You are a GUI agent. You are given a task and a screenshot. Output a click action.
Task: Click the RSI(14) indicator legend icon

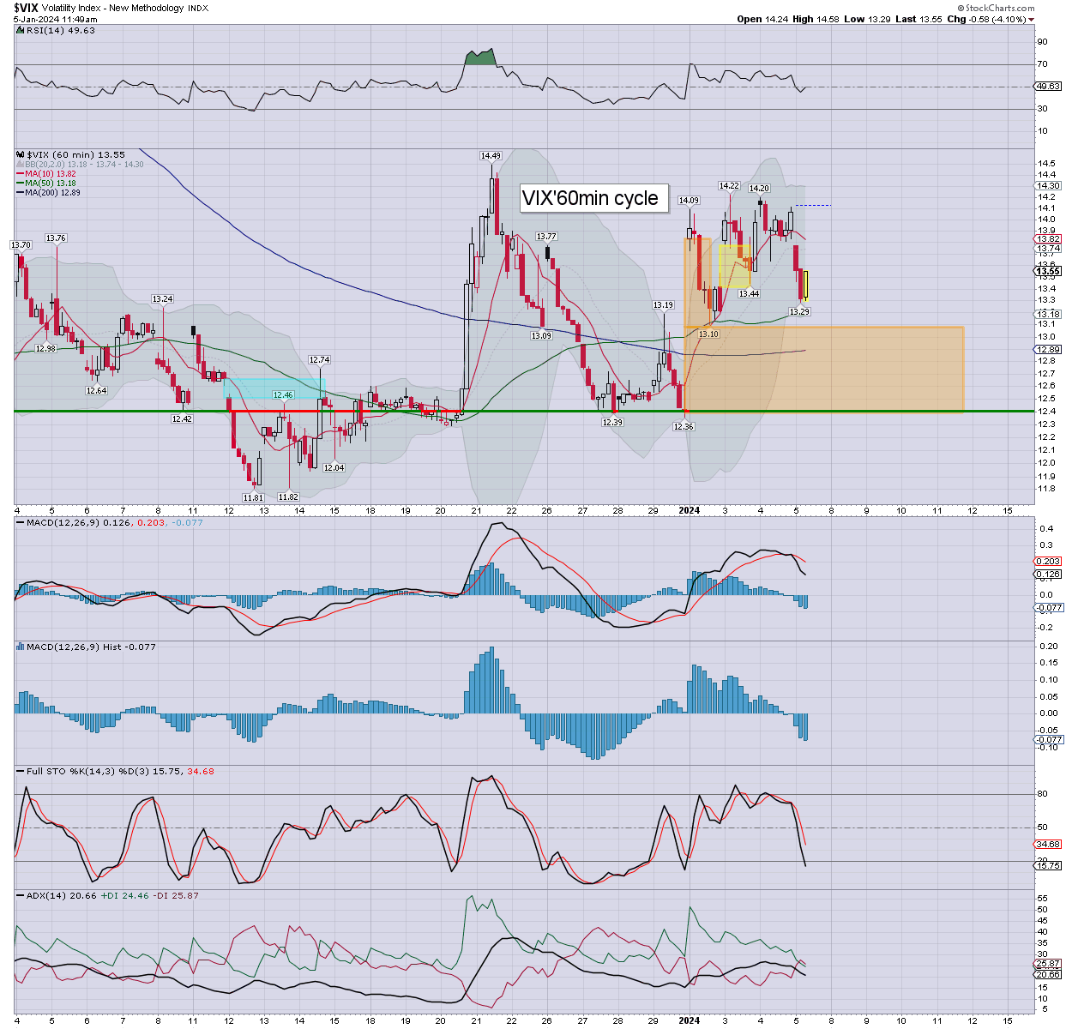click(x=21, y=31)
